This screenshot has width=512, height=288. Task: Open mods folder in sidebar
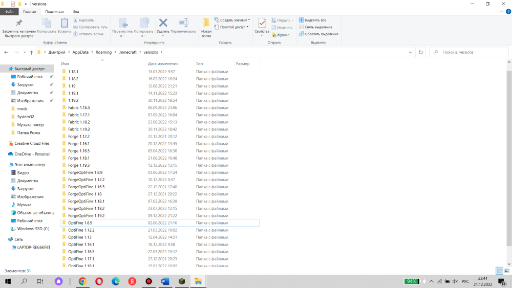point(22,108)
